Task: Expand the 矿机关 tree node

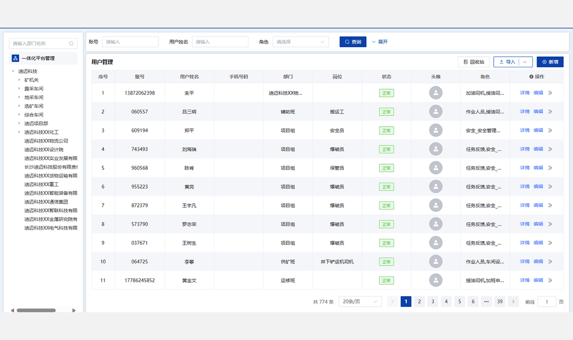Action: coord(19,80)
